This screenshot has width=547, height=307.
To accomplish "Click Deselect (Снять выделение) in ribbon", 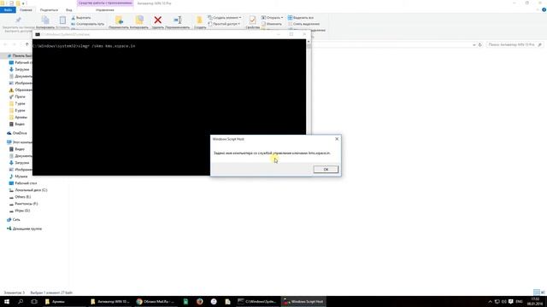I will [x=303, y=24].
